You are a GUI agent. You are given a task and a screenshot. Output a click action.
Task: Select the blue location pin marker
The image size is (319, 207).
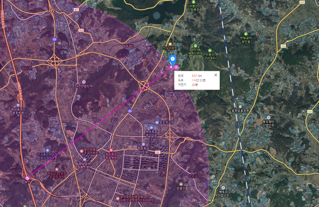click(x=173, y=60)
